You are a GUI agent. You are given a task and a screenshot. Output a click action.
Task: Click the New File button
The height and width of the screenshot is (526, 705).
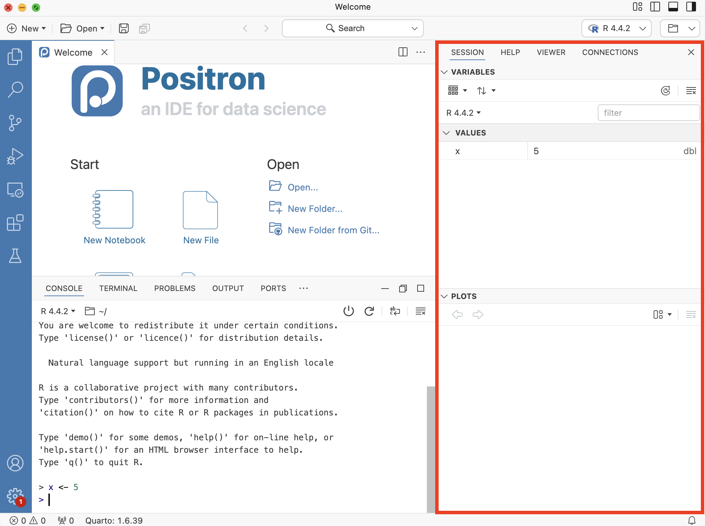(201, 218)
